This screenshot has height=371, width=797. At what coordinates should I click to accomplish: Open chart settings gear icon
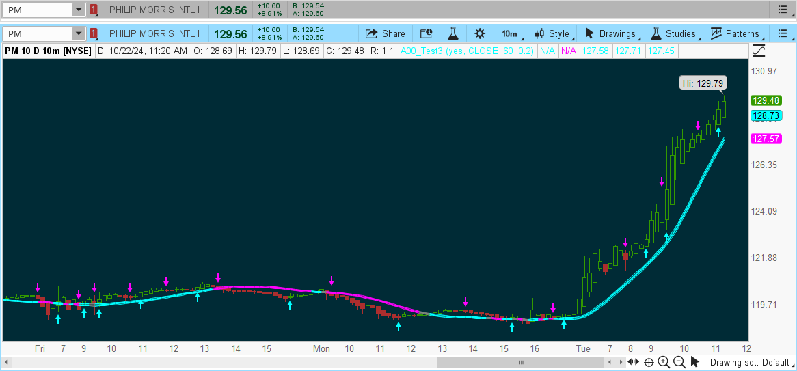[479, 33]
